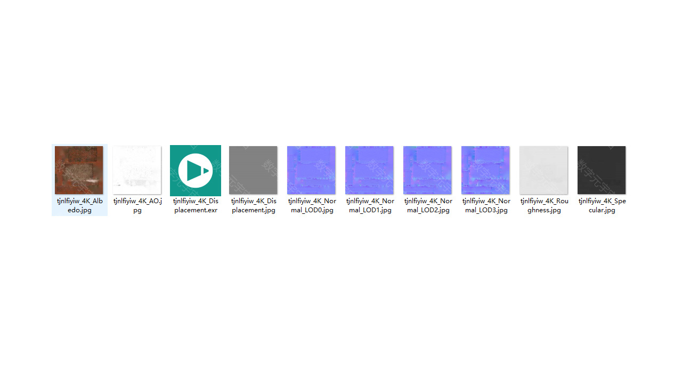Click the tjnlfiyiw_4K_Displacement.exr file name
The image size is (682, 384).
coord(196,205)
